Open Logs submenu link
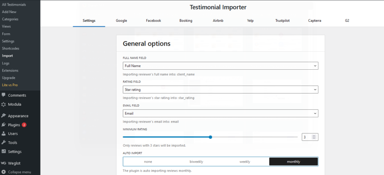The width and height of the screenshot is (384, 175). click(6, 63)
